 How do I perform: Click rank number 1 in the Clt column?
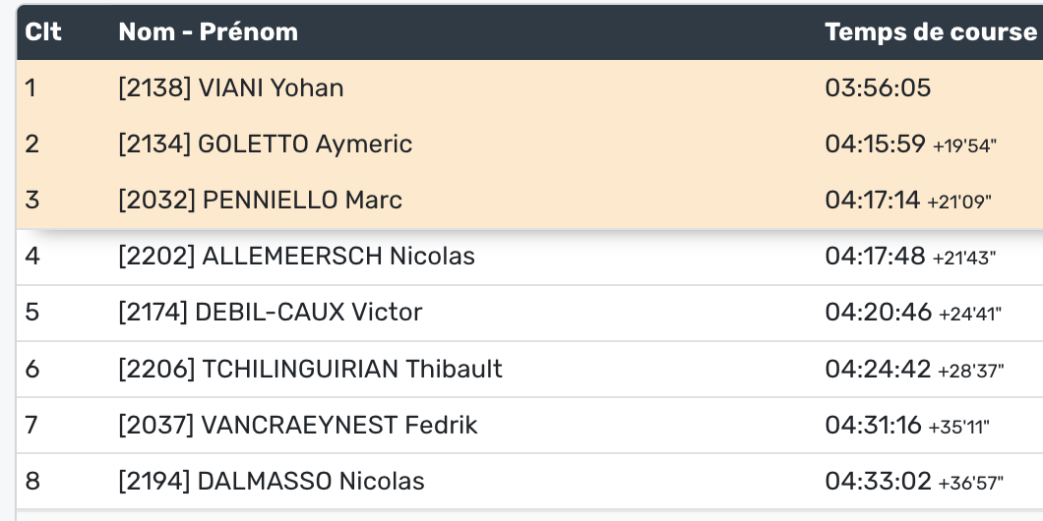[31, 88]
